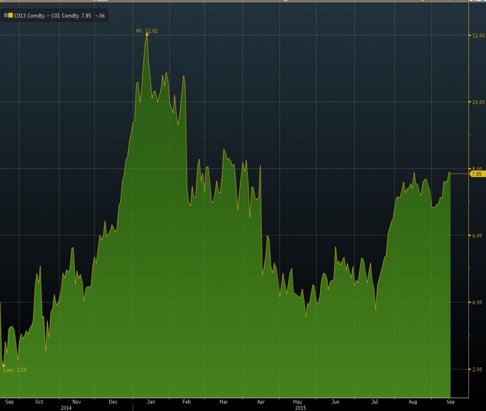Click the Hi: 12.02 peak marker
Screen dimensions: 486x411
click(146, 35)
